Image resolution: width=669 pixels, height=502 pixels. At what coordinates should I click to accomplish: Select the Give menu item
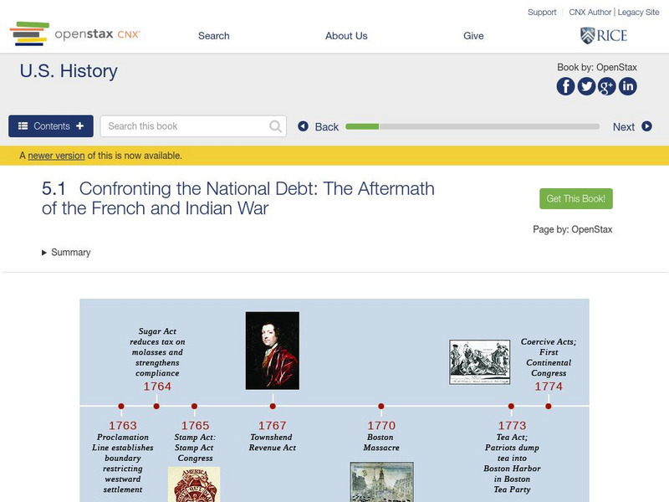point(473,36)
